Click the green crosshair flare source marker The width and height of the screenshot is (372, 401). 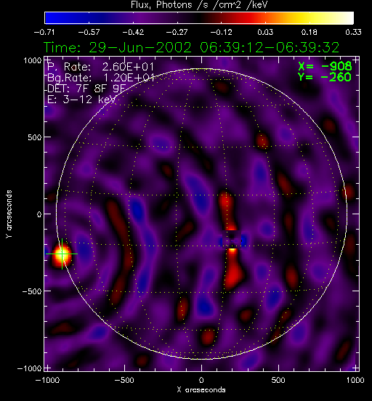pos(62,254)
